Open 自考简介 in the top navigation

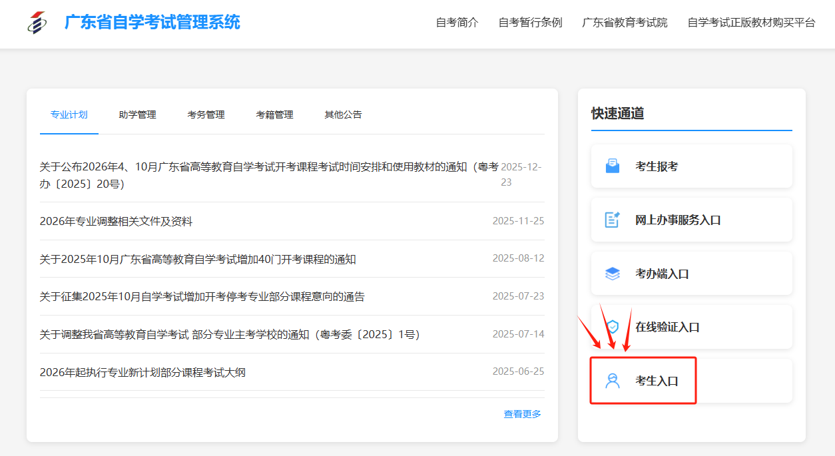[x=457, y=23]
